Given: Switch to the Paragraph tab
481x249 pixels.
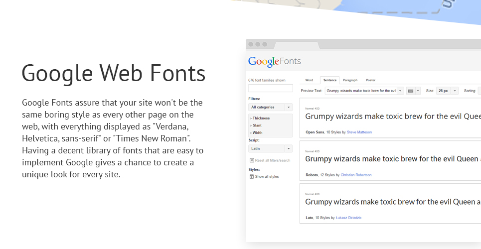Looking at the screenshot, I should pyautogui.click(x=350, y=80).
